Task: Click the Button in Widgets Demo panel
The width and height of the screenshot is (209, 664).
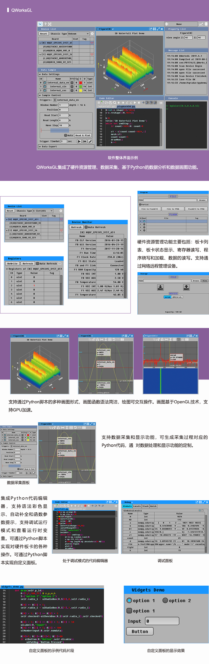Action: pos(140,631)
